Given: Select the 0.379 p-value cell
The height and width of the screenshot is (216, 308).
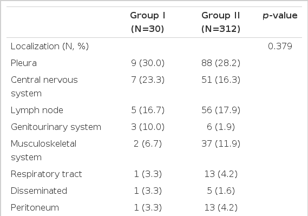Looking at the screenshot, I should click(280, 47).
